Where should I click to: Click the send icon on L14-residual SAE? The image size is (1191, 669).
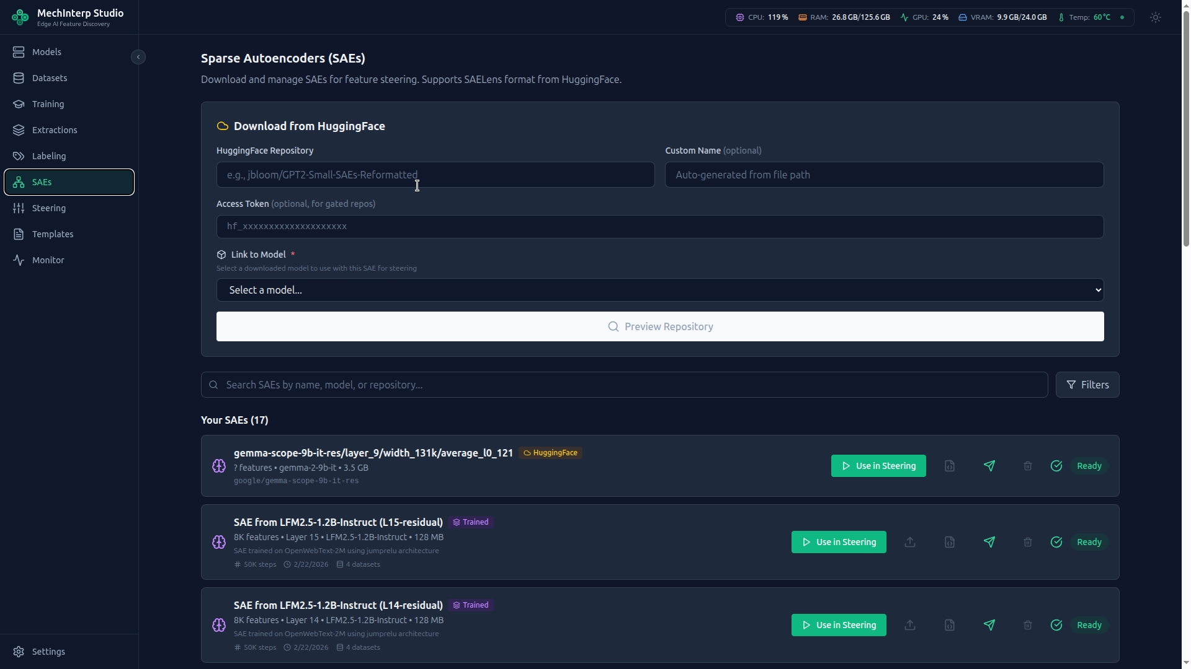[x=989, y=625]
